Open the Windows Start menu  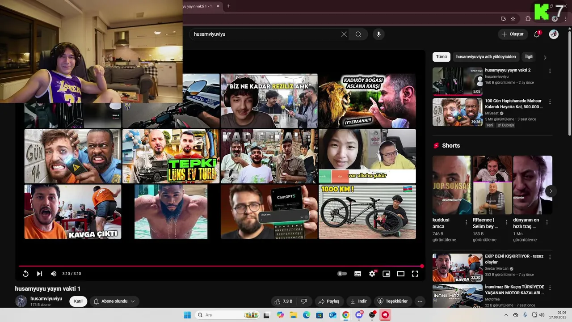187,315
